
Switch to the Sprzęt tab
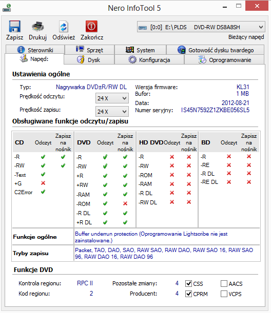click(89, 50)
